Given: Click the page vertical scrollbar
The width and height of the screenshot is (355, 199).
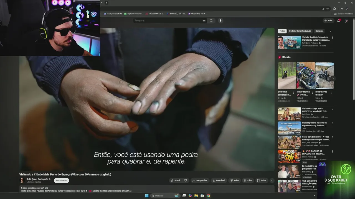Looking at the screenshot, I should [x=354, y=59].
